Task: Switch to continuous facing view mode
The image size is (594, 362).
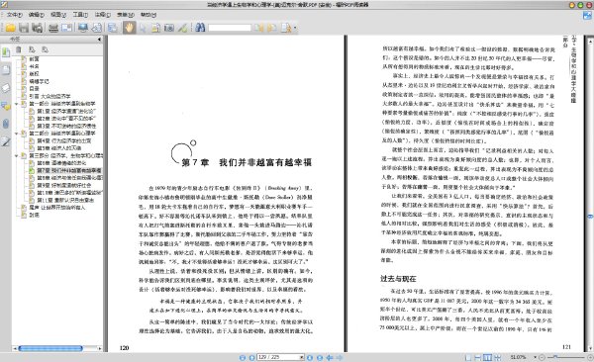Action: tap(497, 357)
